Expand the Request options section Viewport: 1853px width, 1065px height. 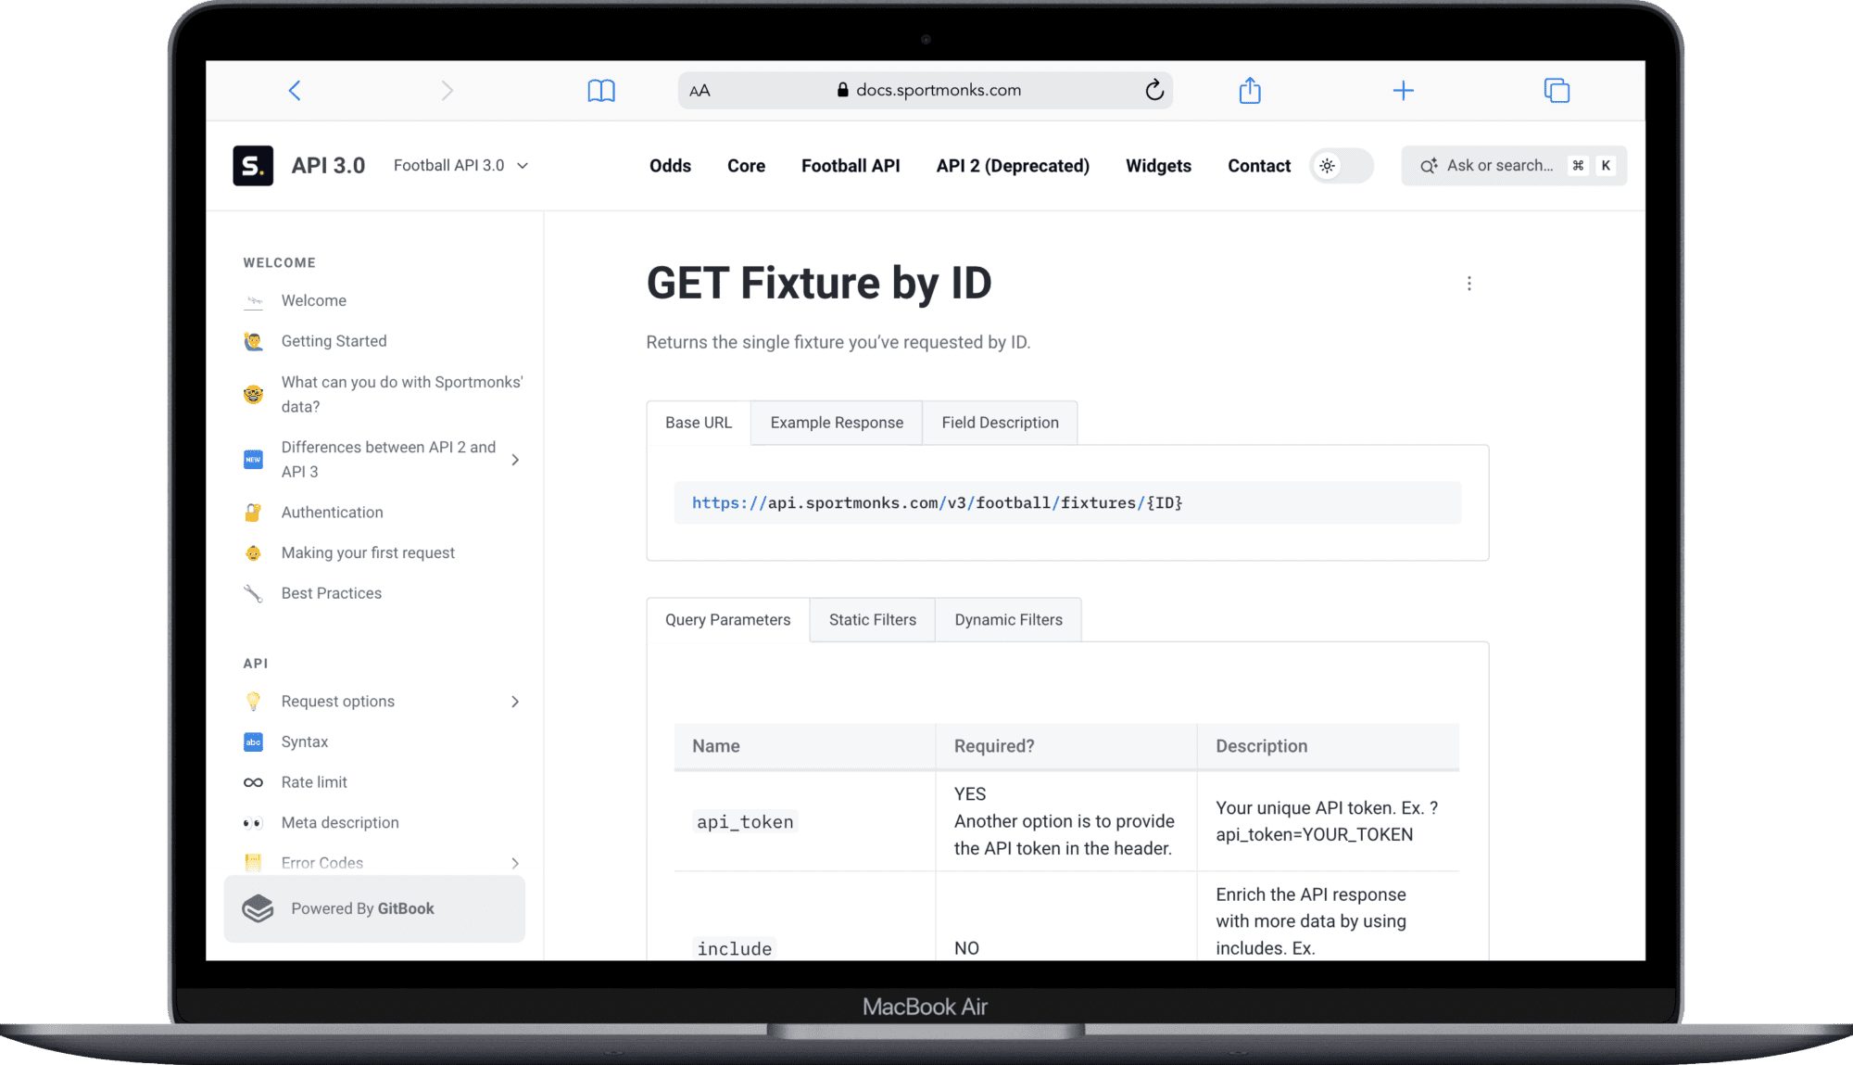pos(516,702)
